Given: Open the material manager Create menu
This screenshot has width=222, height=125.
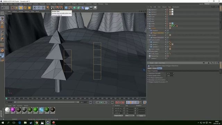Looking at the screenshot, I should 9,106.
